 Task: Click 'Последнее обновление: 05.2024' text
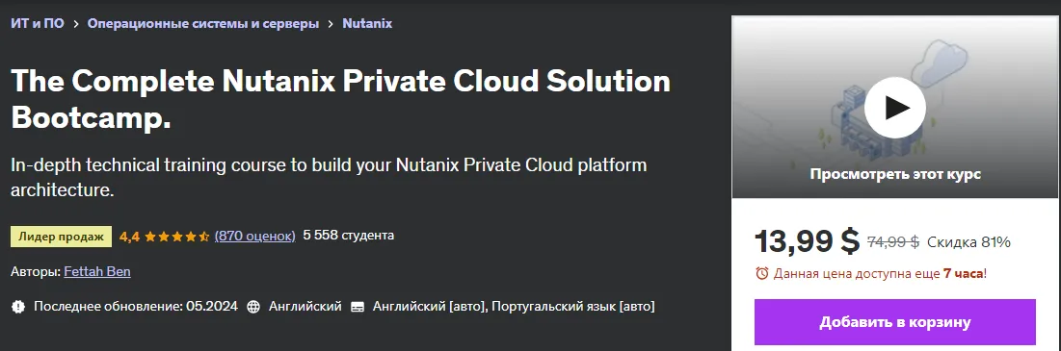pos(135,307)
